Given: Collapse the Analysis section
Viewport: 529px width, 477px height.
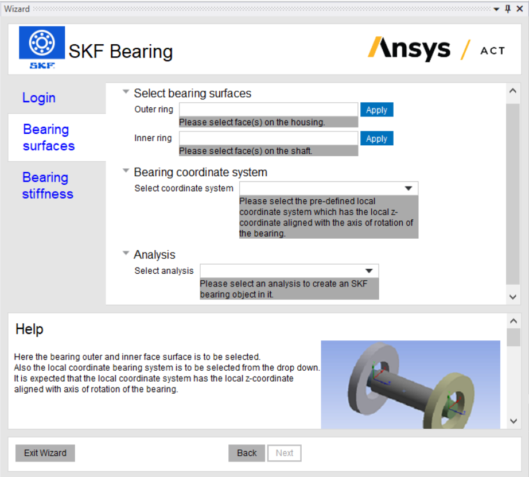Looking at the screenshot, I should 126,253.
